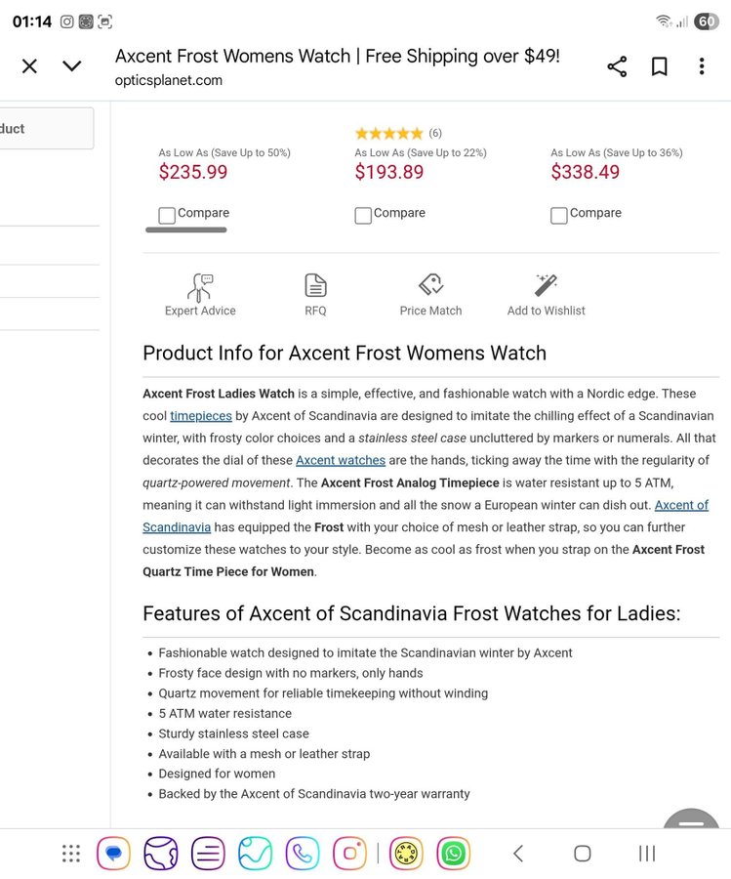Viewport: 731px width, 879px height.
Task: Check Compare for the $193.89 product
Action: (363, 215)
